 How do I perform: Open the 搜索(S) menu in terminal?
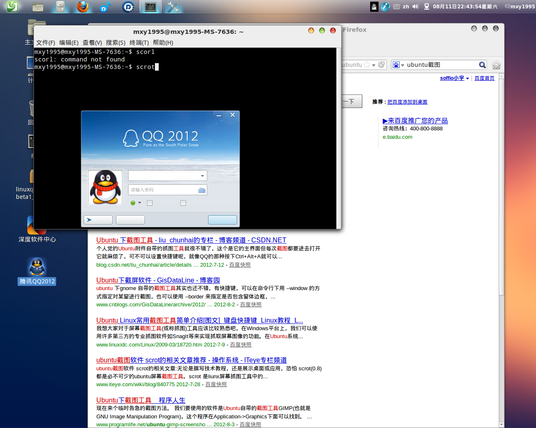coord(116,43)
